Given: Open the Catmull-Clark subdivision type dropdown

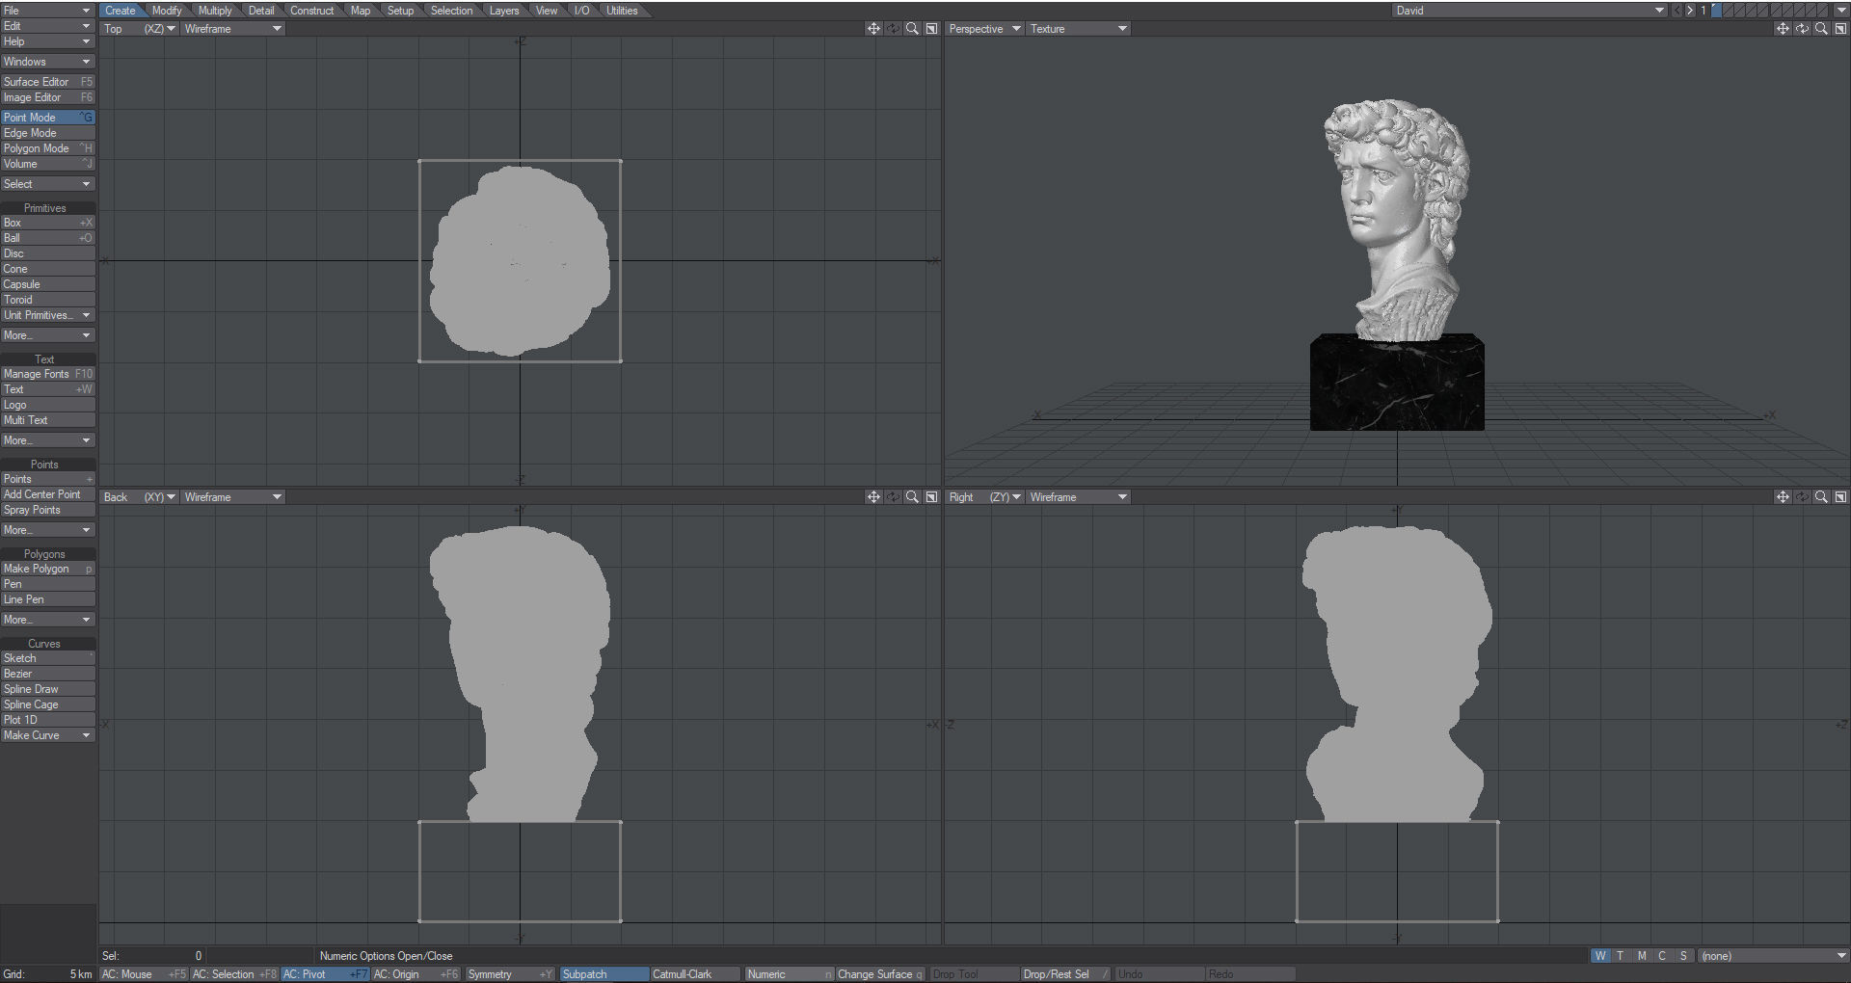Looking at the screenshot, I should (x=695, y=974).
